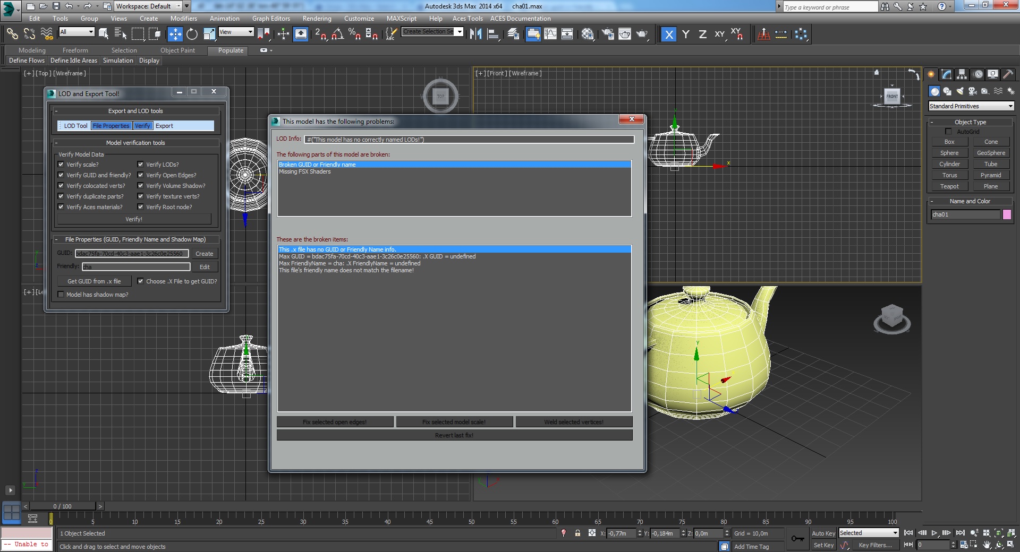1020x552 pixels.
Task: Enable the Model has shadow map? checkbox
Action: pyautogui.click(x=61, y=295)
